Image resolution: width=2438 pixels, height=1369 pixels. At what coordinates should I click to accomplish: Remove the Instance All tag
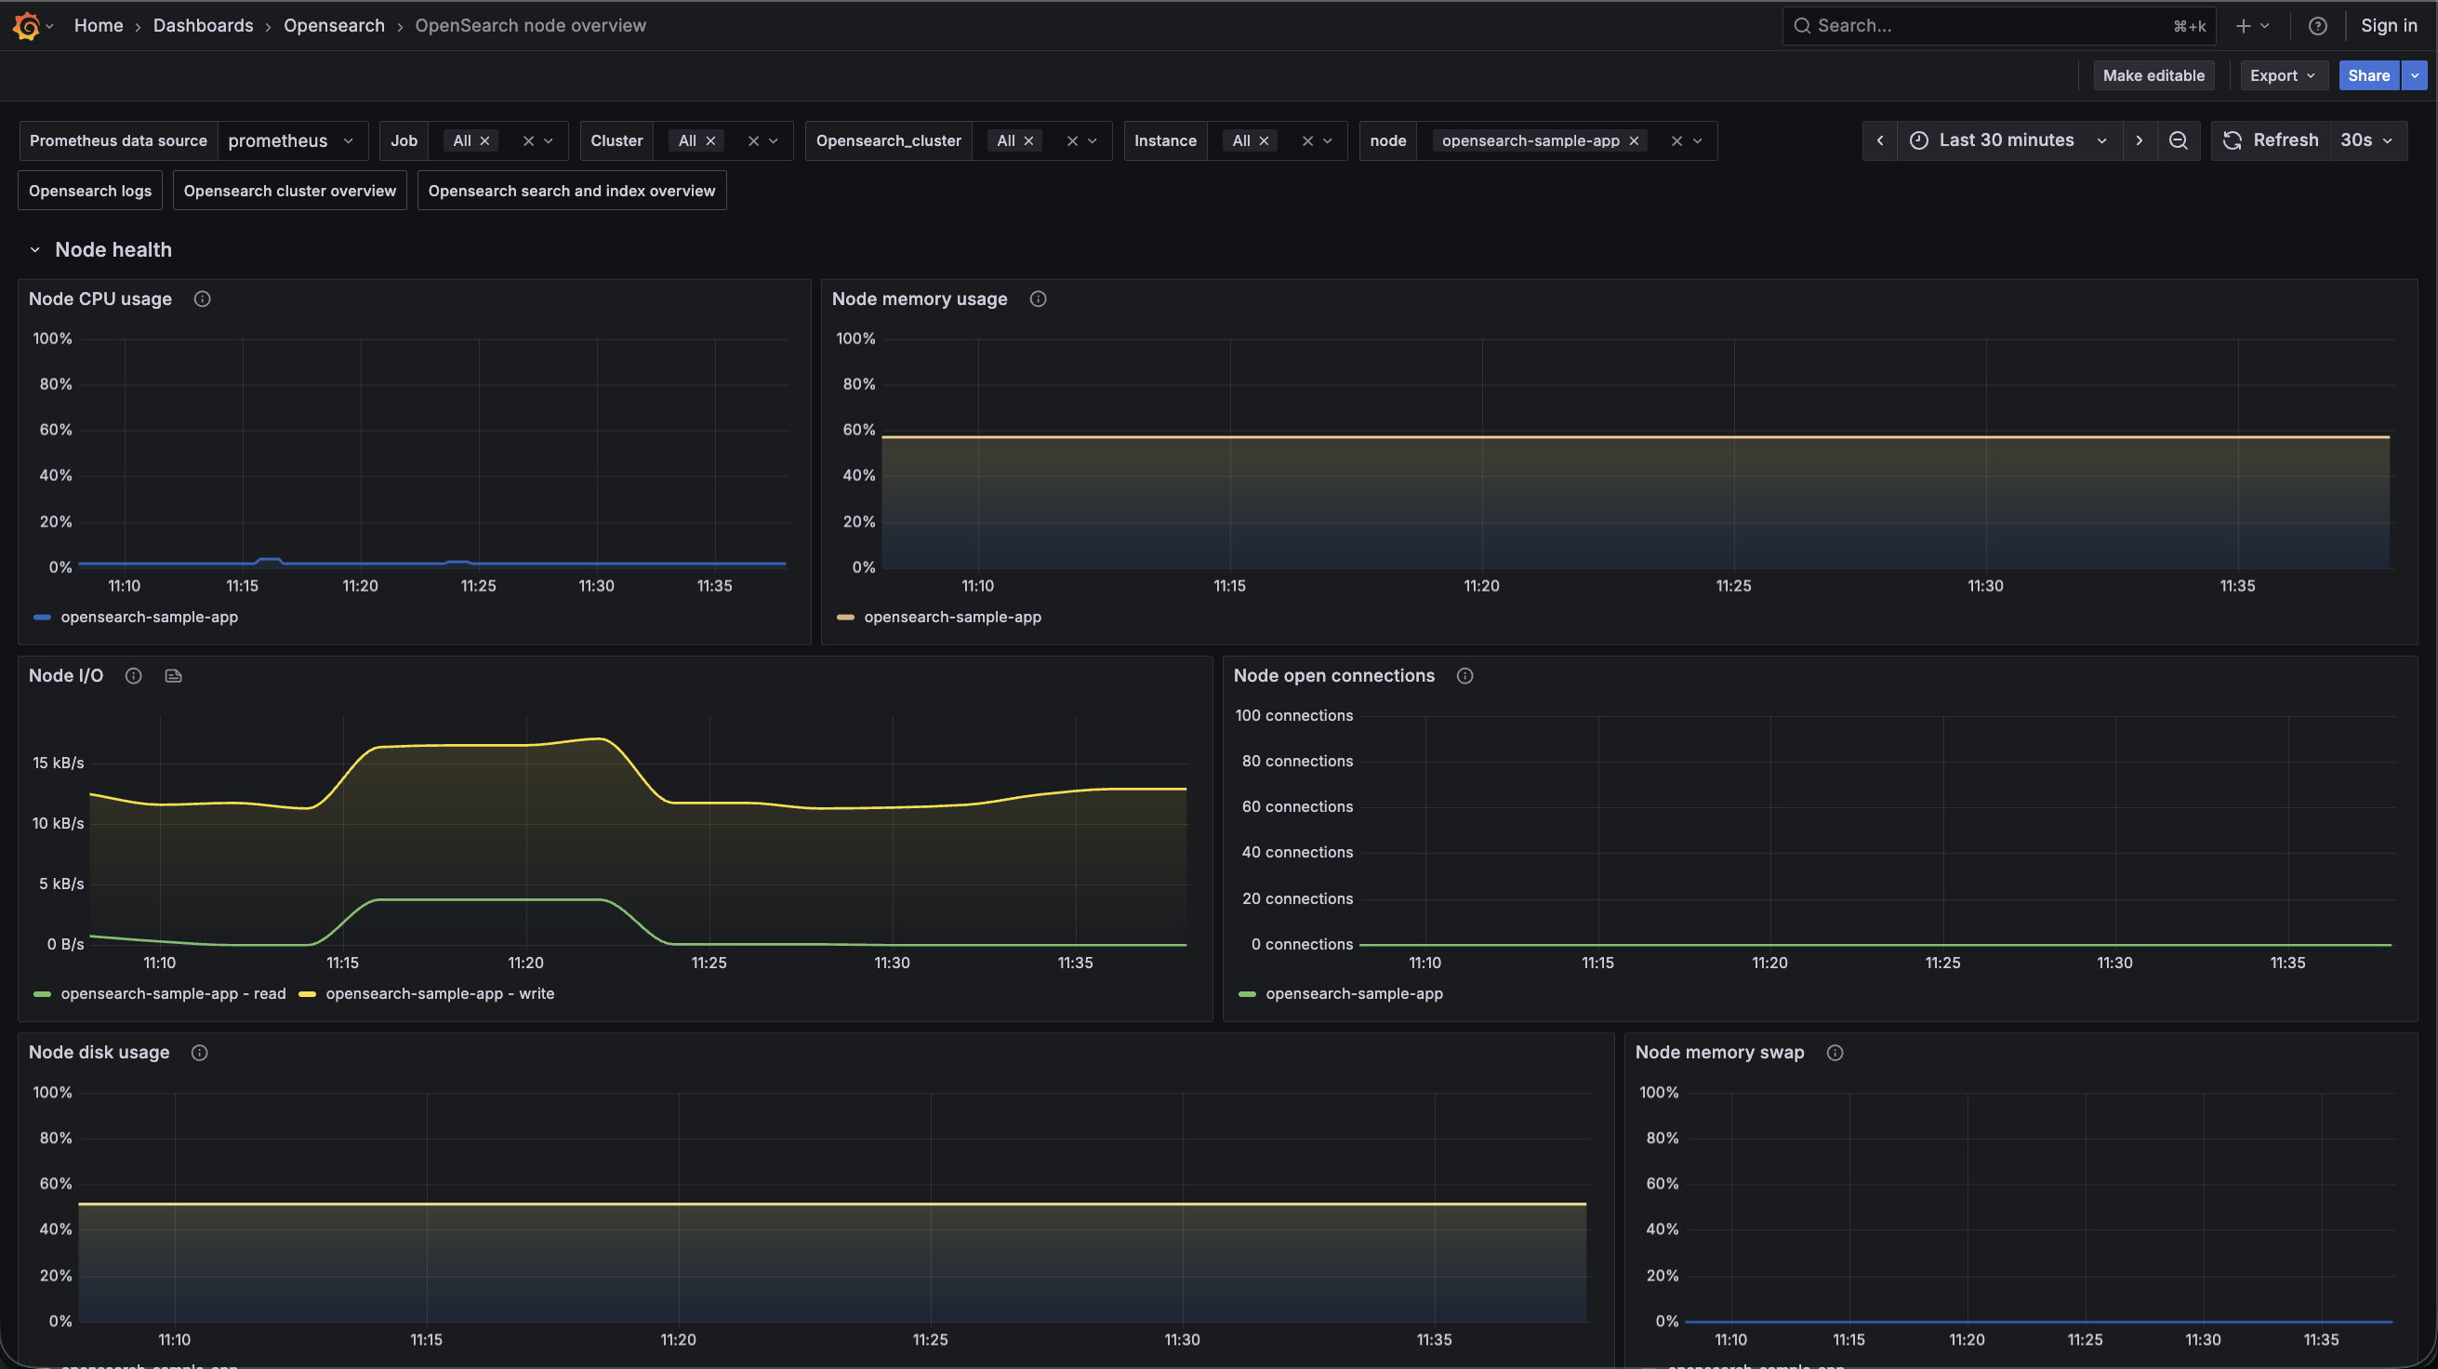(x=1263, y=141)
